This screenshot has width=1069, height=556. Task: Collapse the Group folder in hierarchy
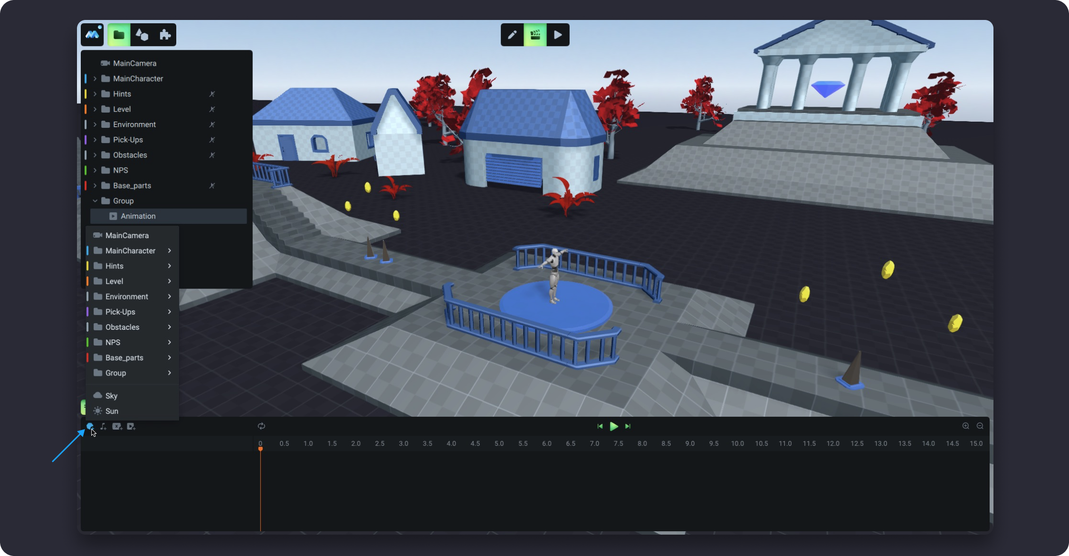[95, 201]
